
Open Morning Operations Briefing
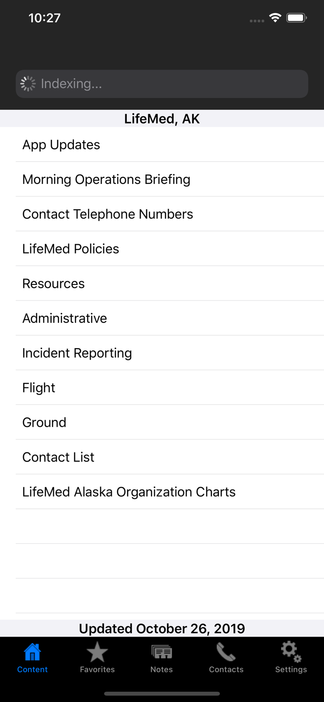[x=106, y=180]
